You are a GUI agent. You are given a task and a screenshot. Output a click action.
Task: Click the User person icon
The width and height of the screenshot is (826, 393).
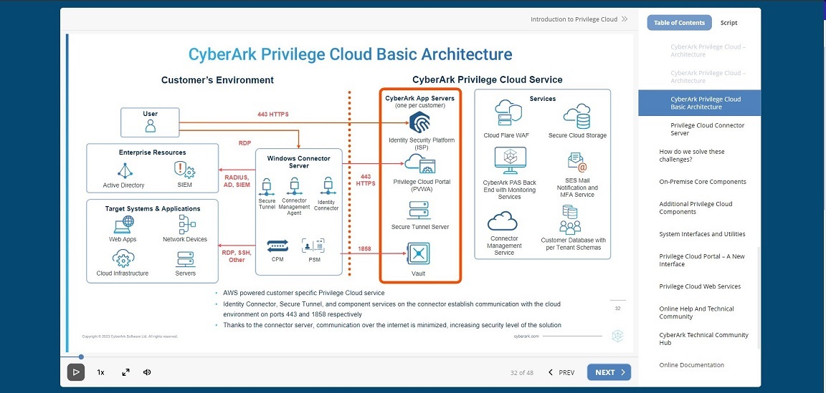click(x=150, y=126)
